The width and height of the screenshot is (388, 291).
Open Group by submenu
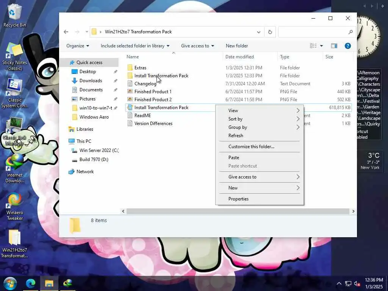[x=259, y=127]
